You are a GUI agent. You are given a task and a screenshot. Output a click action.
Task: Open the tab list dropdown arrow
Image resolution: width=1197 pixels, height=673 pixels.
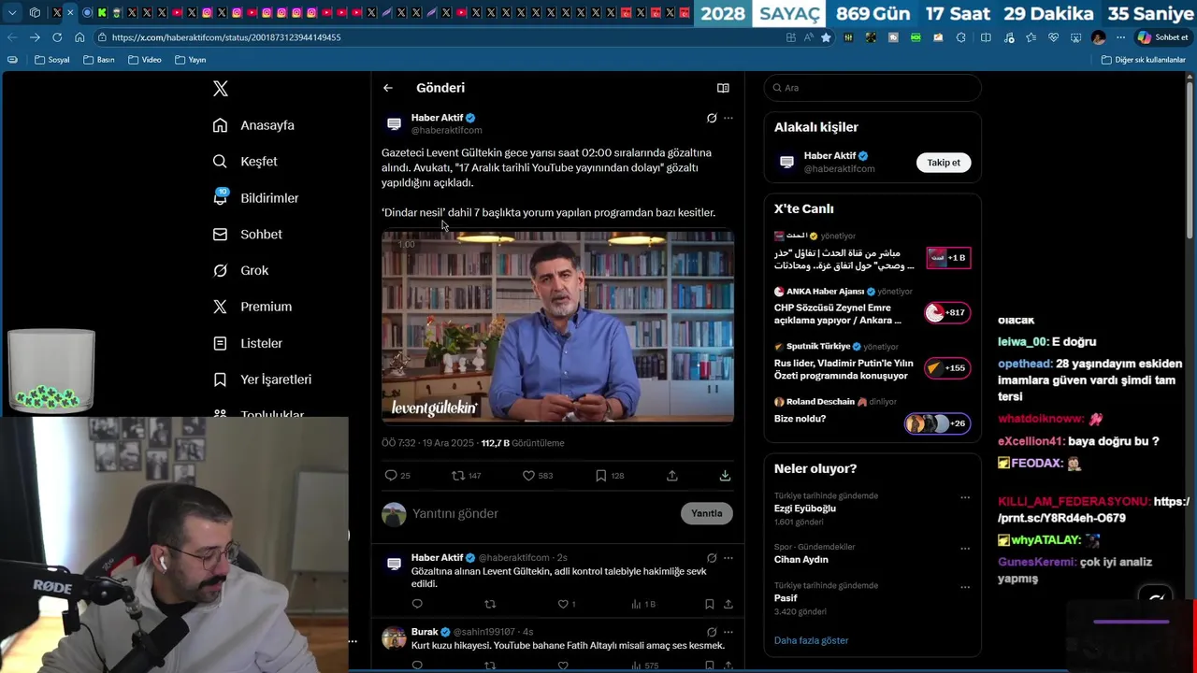12,13
